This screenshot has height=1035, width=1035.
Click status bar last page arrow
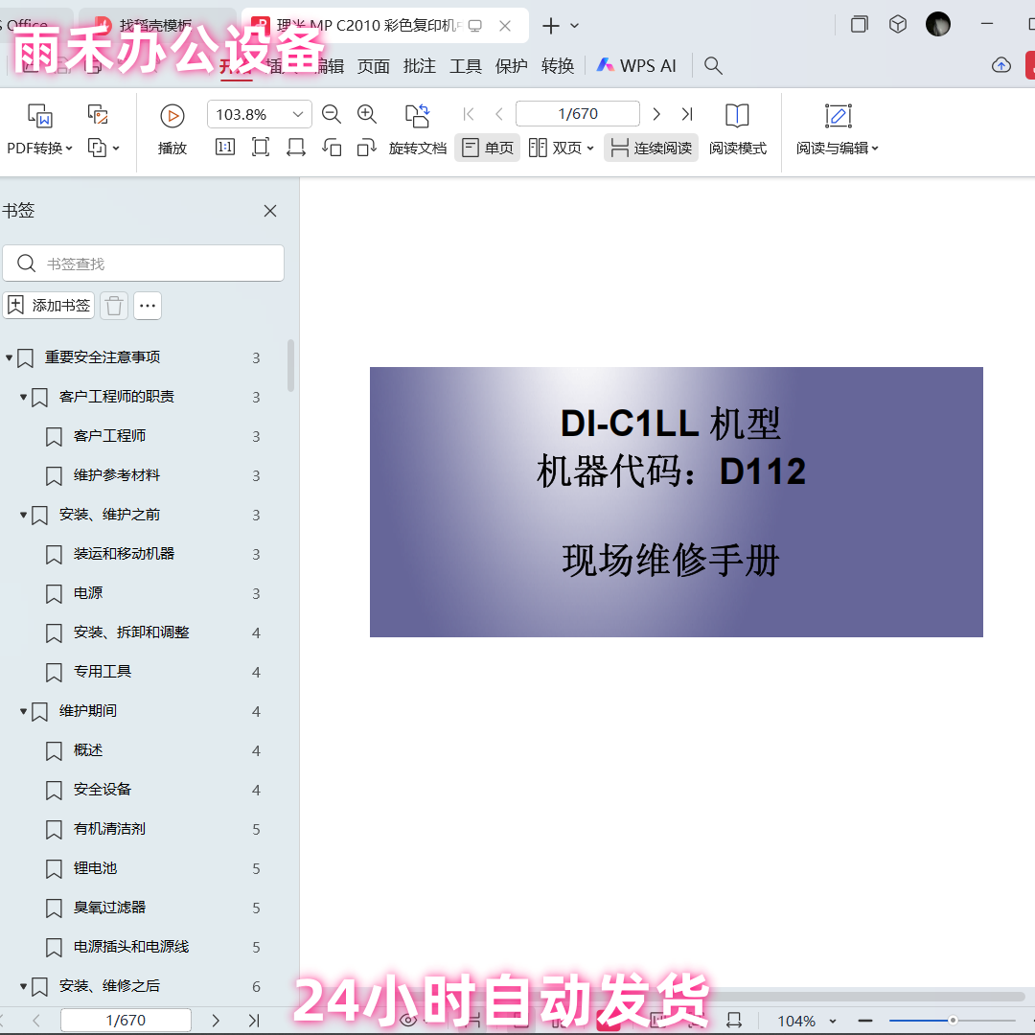(x=254, y=1020)
